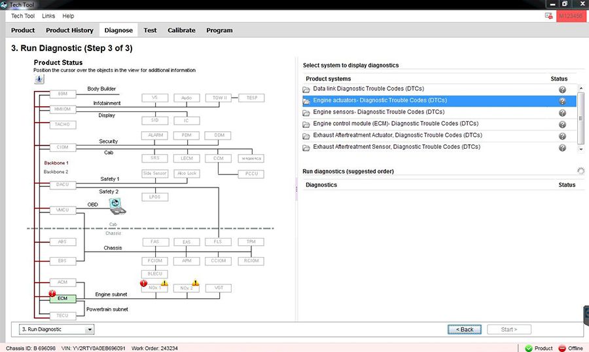
Task: Click the Back button
Action: coord(465,329)
